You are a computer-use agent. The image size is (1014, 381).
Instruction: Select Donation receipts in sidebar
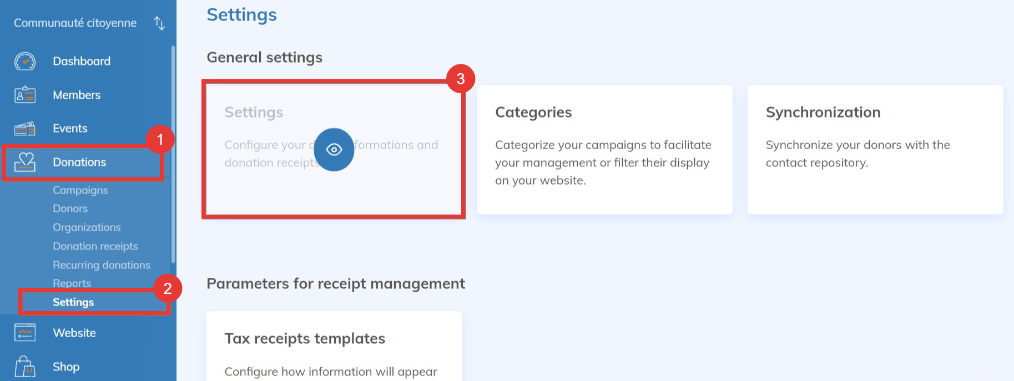click(x=95, y=246)
